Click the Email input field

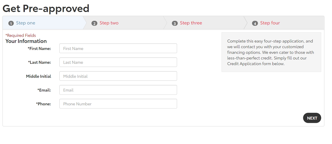(118, 90)
